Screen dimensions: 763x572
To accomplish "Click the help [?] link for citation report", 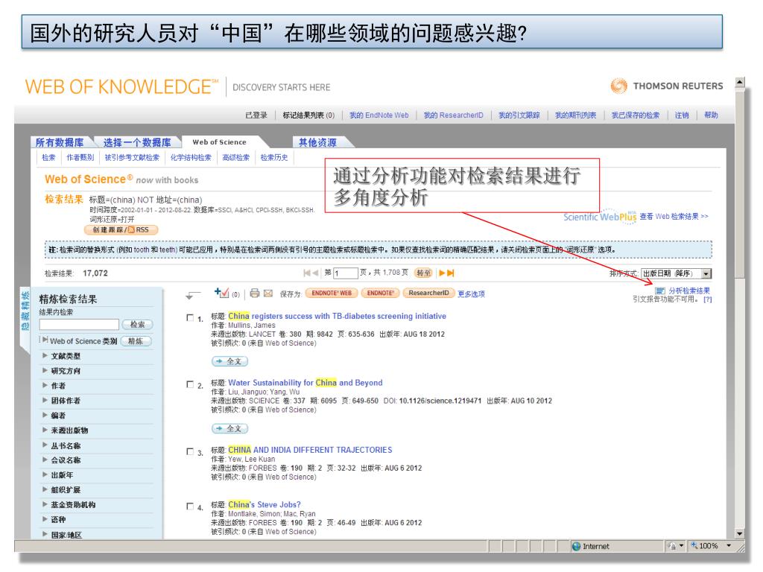I will coord(708,299).
